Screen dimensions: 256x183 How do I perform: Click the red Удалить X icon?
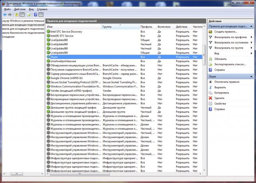[x=211, y=98]
